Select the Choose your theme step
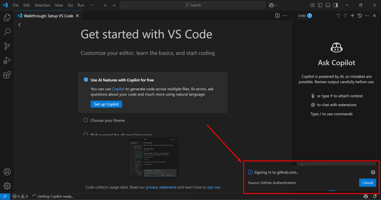This screenshot has width=381, height=200. click(108, 120)
